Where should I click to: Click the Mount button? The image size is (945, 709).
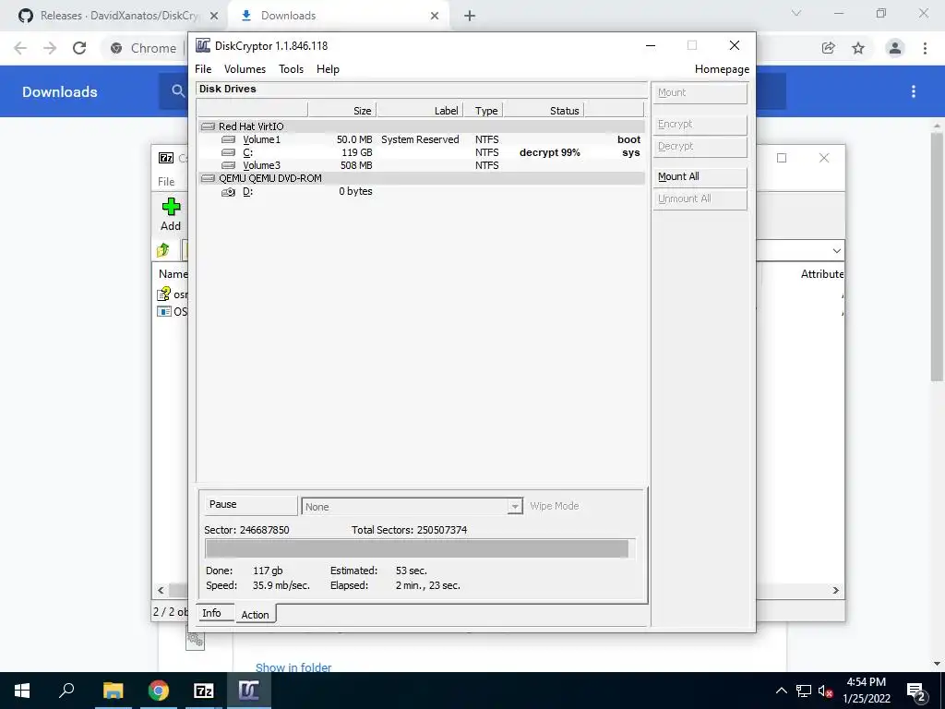coord(700,93)
